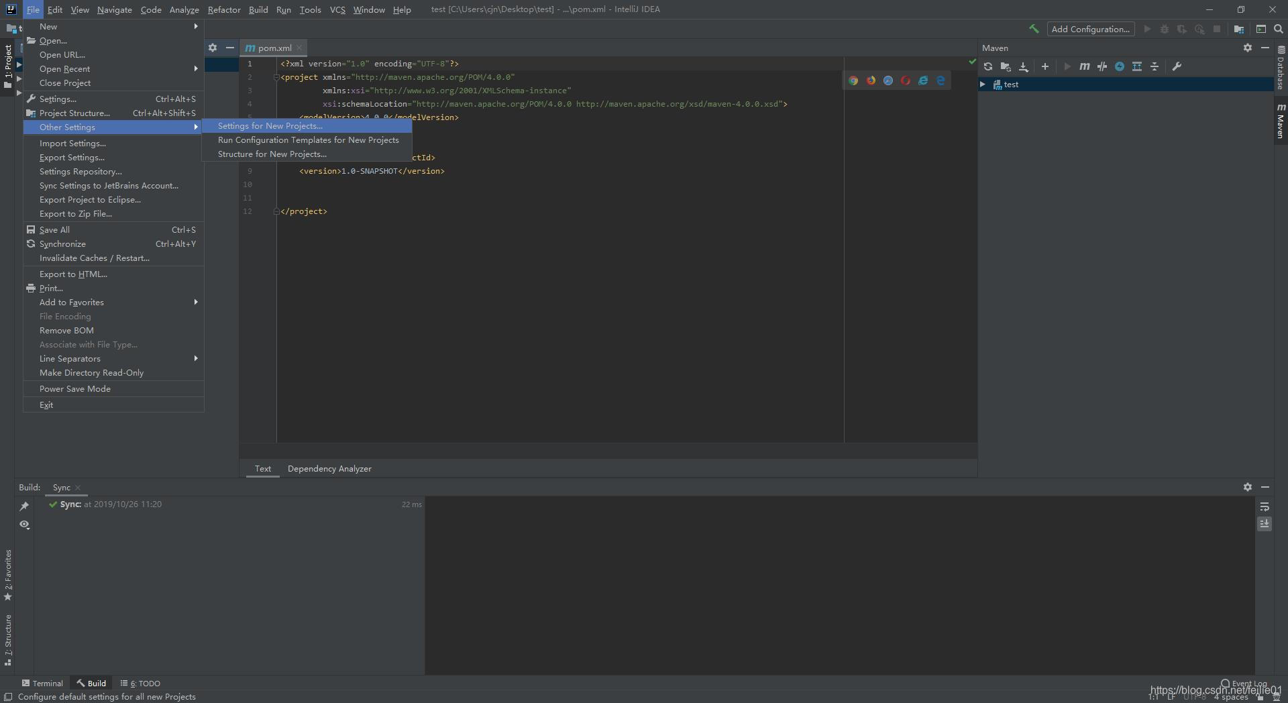Screen dimensions: 1288x703
Task: Toggle pin tab in Build panel
Action: click(24, 506)
